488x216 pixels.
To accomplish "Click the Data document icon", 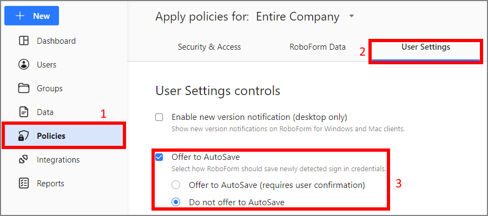I will click(x=23, y=112).
